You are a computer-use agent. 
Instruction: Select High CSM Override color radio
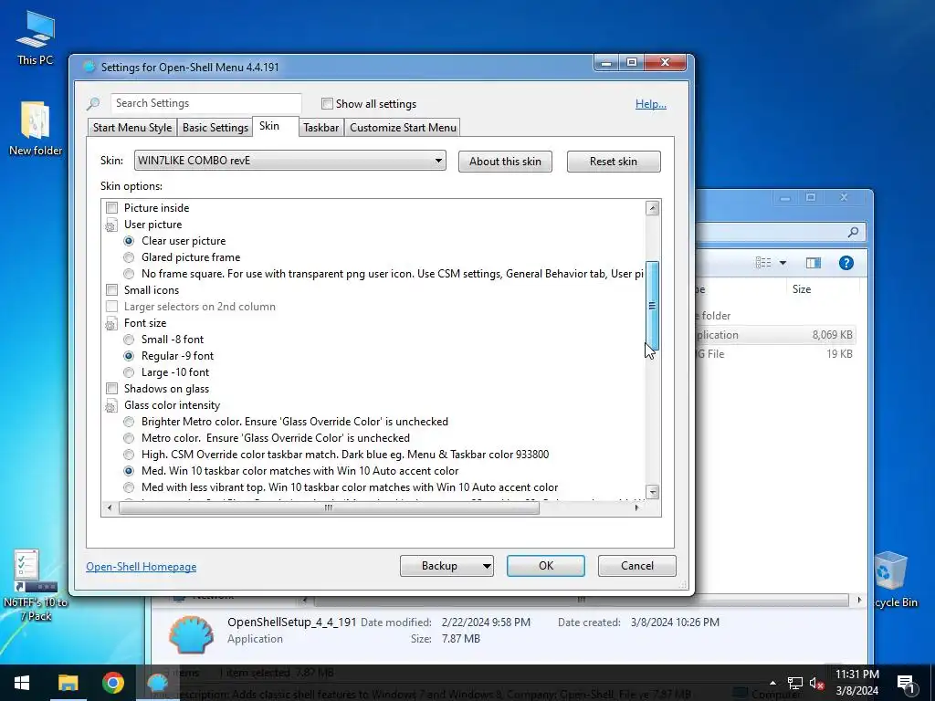point(129,455)
